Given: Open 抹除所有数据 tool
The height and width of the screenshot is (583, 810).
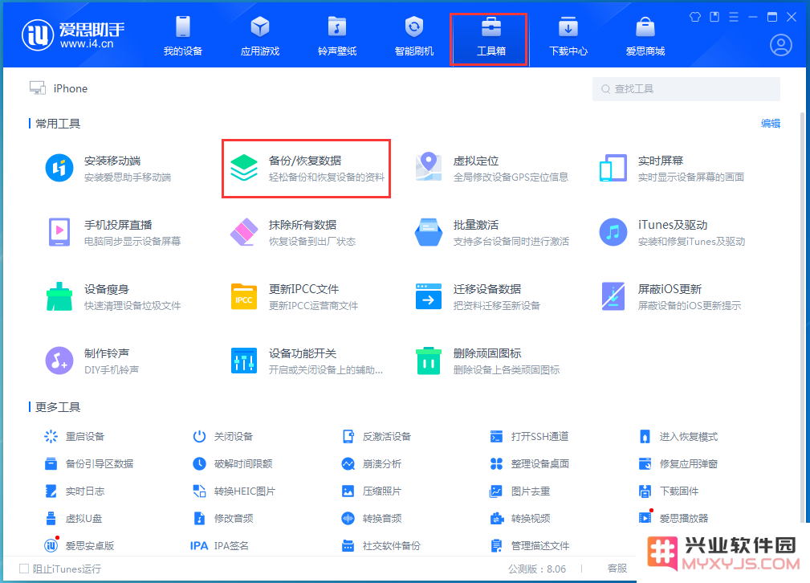Looking at the screenshot, I should coord(292,233).
